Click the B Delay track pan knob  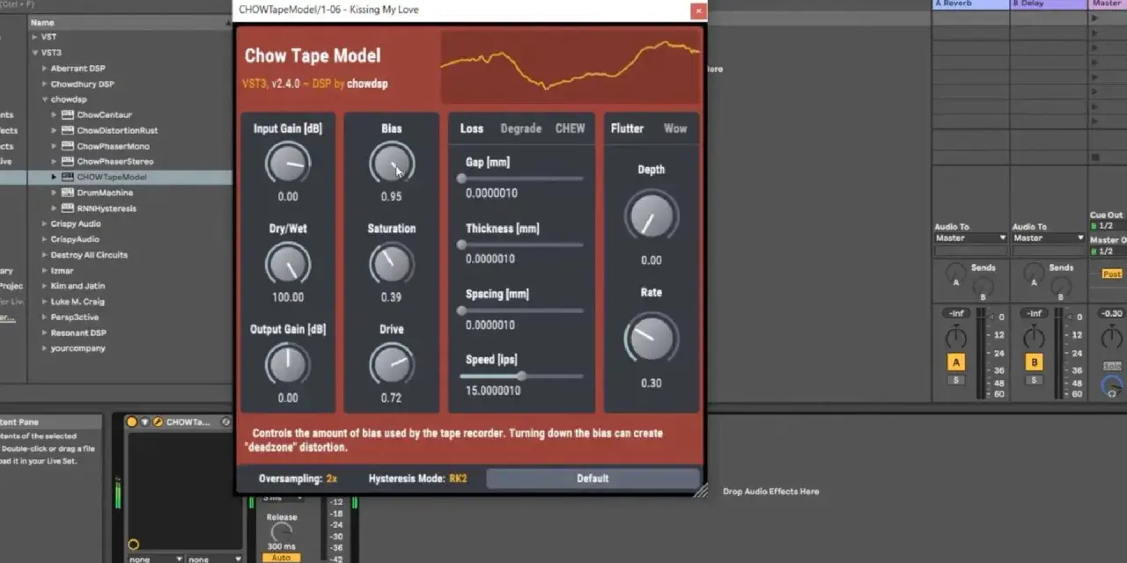pyautogui.click(x=1034, y=337)
